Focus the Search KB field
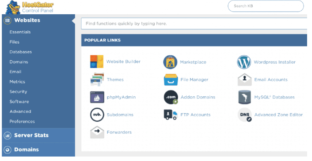The image size is (312, 161). coord(266,6)
